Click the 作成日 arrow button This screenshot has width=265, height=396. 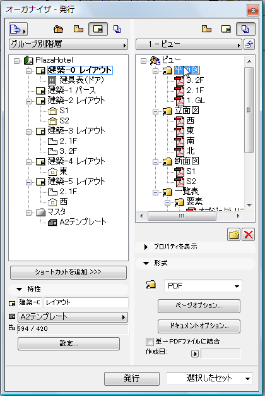tap(195, 354)
